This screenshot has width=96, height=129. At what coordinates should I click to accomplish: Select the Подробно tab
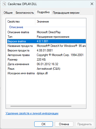pyautogui.click(x=43, y=12)
